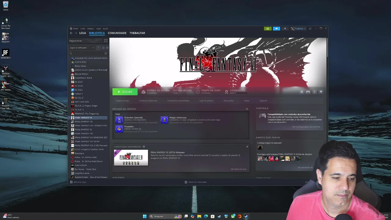Viewport: 391px width, 220px height.
Task: Sort library with the up-arrow button
Action: click(x=98, y=48)
